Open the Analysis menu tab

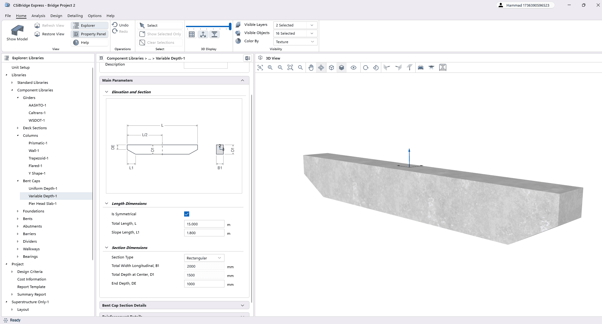38,16
